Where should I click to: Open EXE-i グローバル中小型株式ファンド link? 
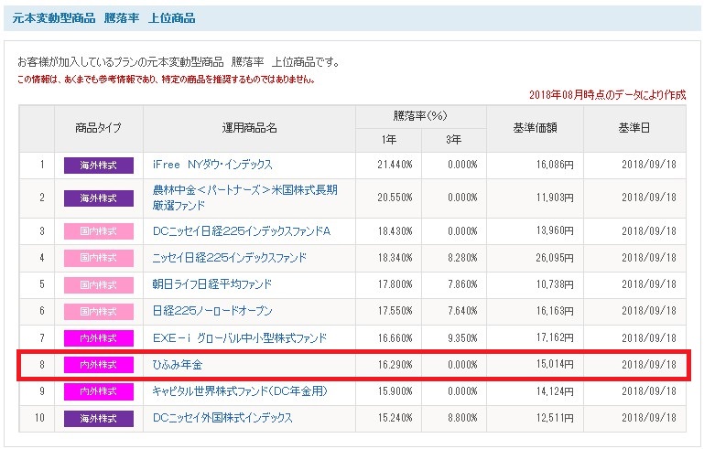tap(240, 337)
